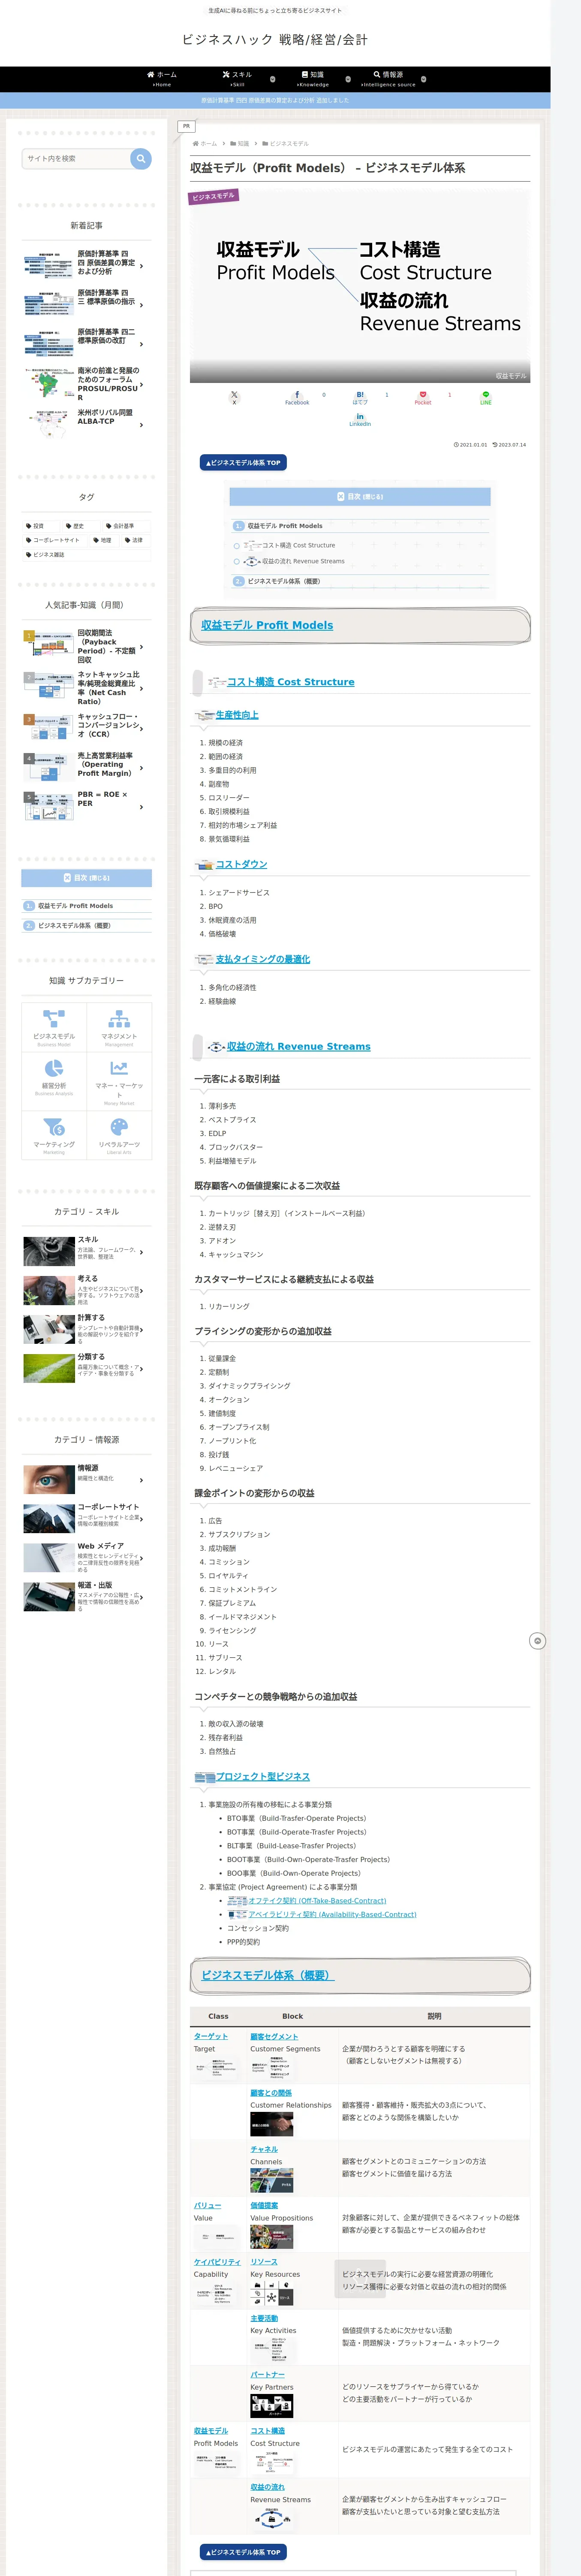Share the article on LinkedIn
This screenshot has height=2576, width=581.
point(359,420)
